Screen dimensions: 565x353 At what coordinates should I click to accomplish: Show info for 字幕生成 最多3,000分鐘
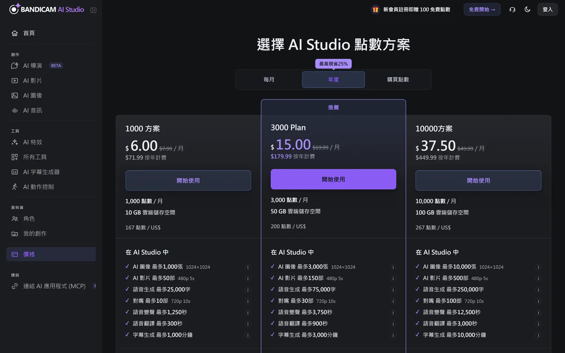393,335
